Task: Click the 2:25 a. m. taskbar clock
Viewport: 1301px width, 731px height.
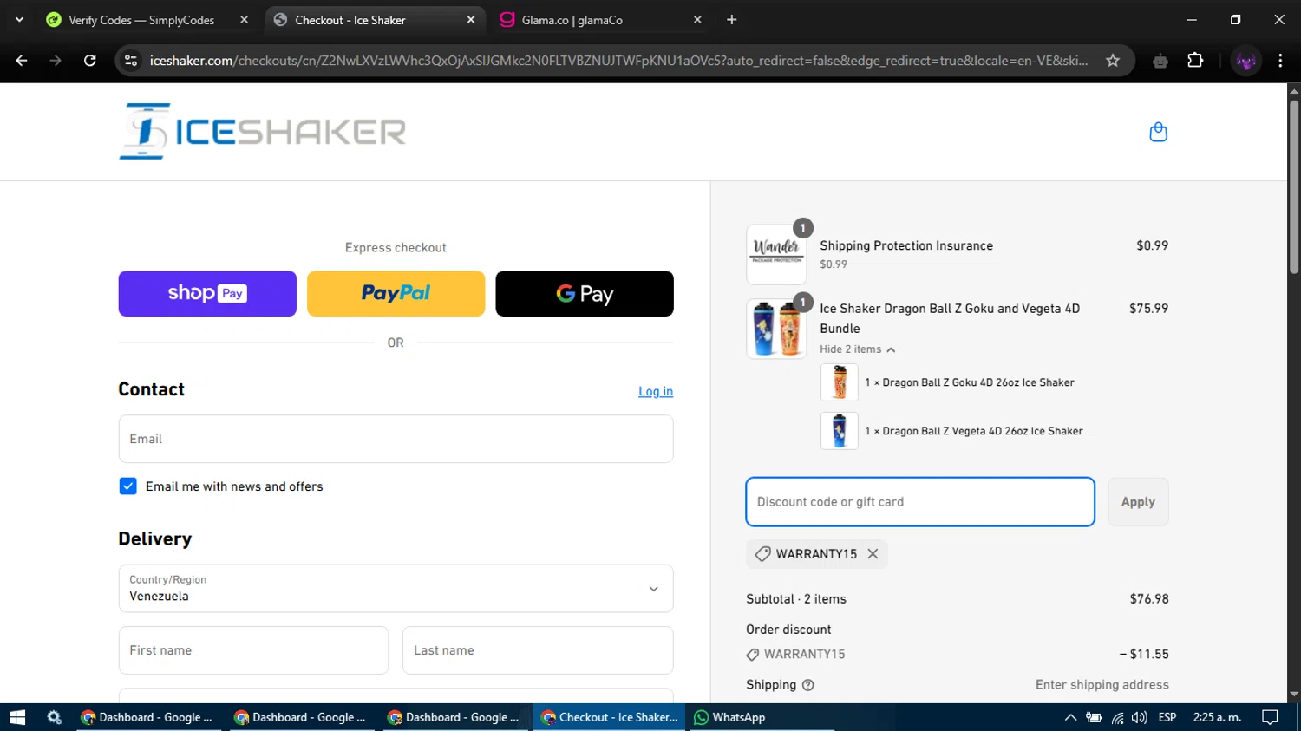Action: click(x=1217, y=717)
